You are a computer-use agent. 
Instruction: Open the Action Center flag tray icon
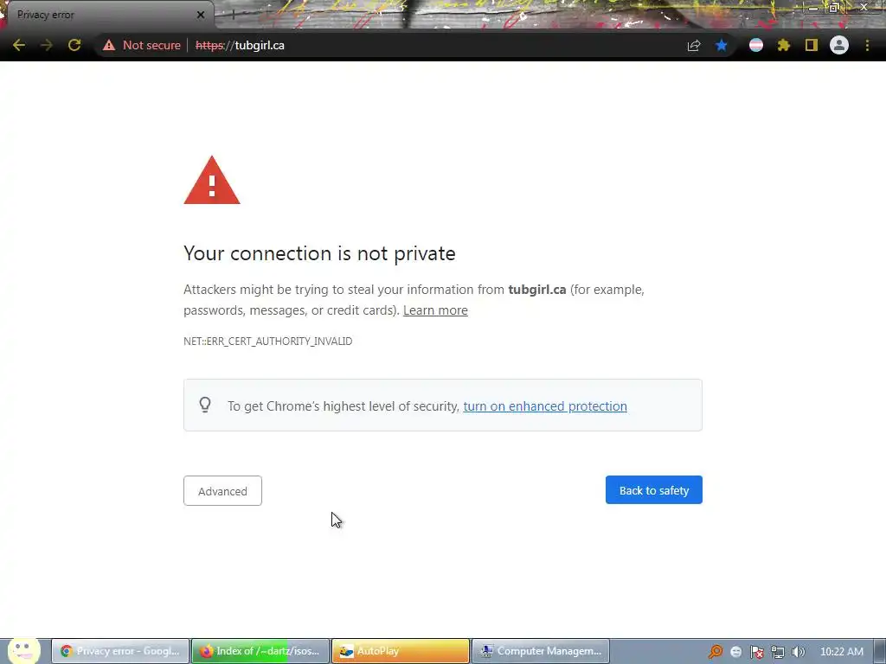[x=756, y=652]
